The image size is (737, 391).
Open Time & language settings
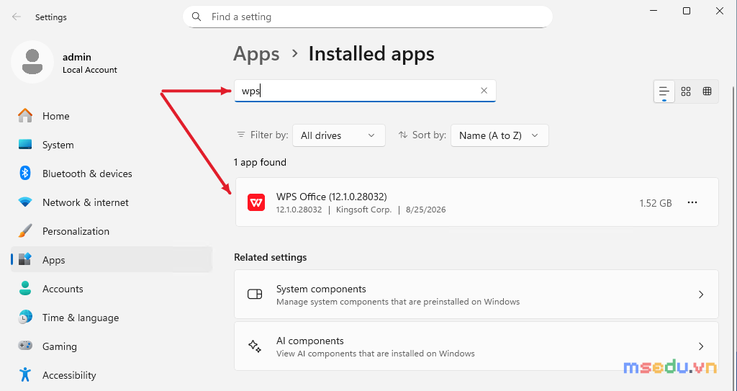coord(112,318)
